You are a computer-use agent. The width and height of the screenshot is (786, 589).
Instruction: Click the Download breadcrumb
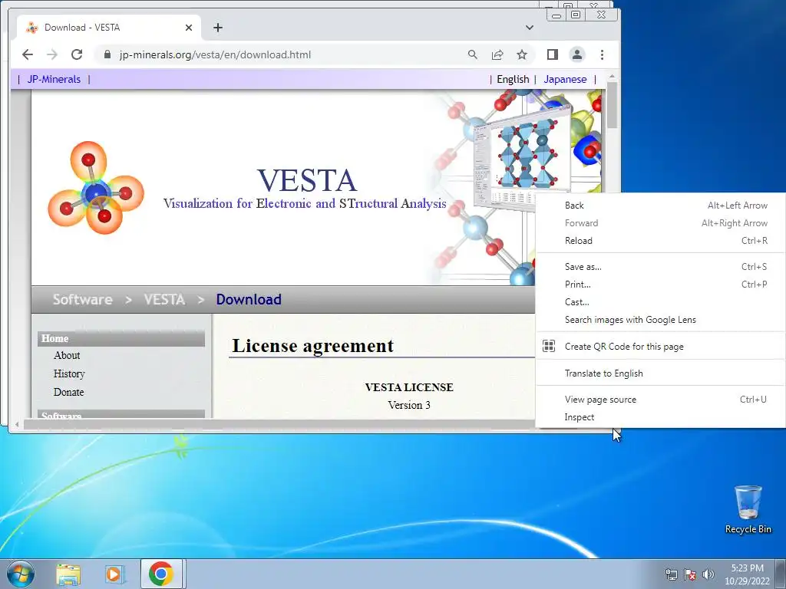point(249,300)
